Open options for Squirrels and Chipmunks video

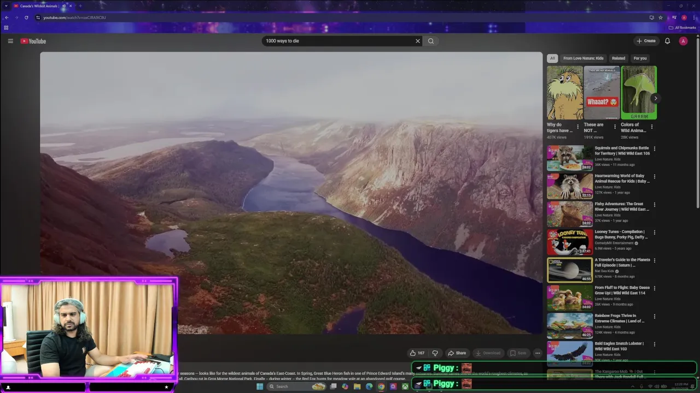click(655, 148)
